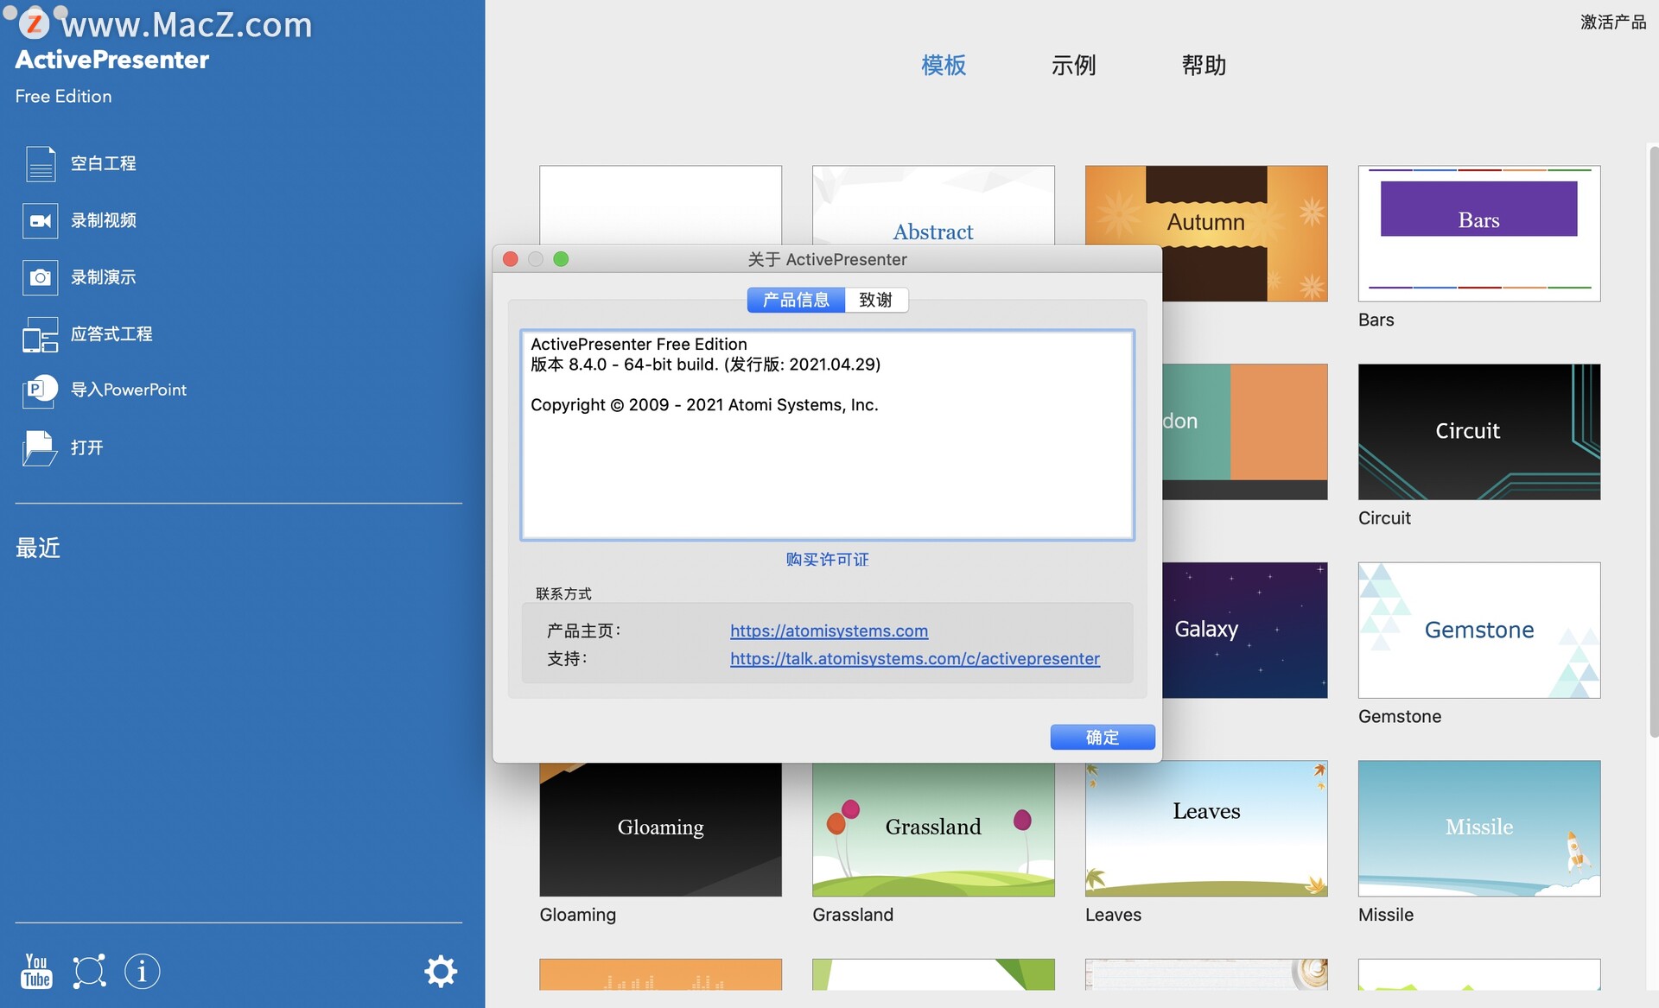The width and height of the screenshot is (1659, 1008).
Task: Click the Copyright 2009 - 2021 Atomi Systems text
Action: 704,405
